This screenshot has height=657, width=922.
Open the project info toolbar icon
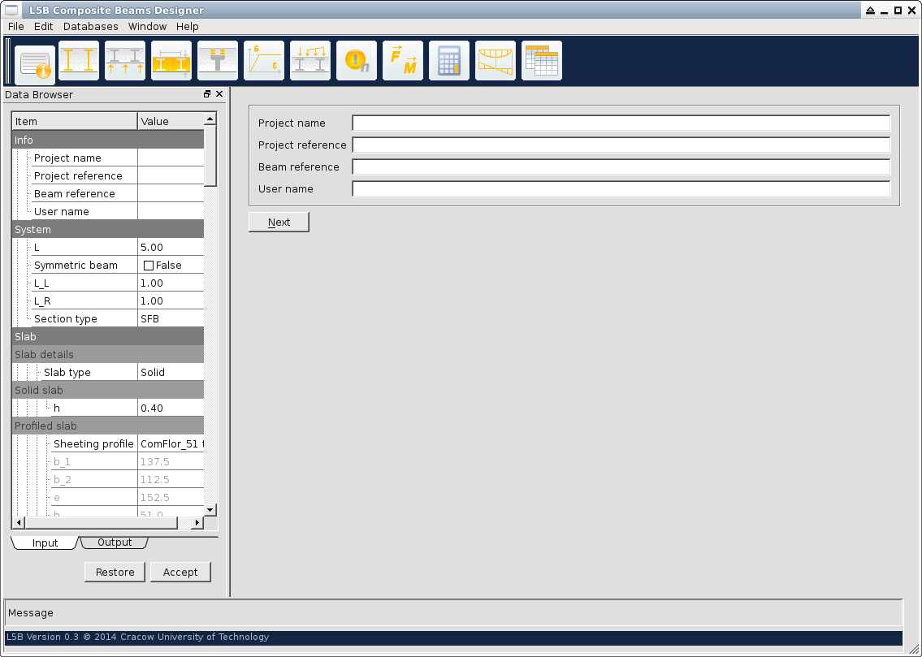click(x=35, y=63)
